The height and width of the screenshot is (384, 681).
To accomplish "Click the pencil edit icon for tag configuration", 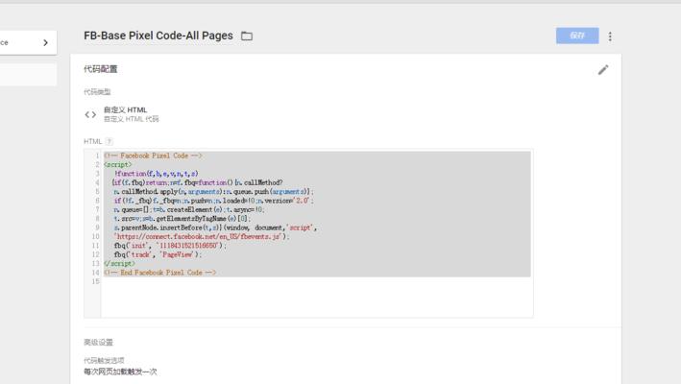I will pyautogui.click(x=603, y=70).
